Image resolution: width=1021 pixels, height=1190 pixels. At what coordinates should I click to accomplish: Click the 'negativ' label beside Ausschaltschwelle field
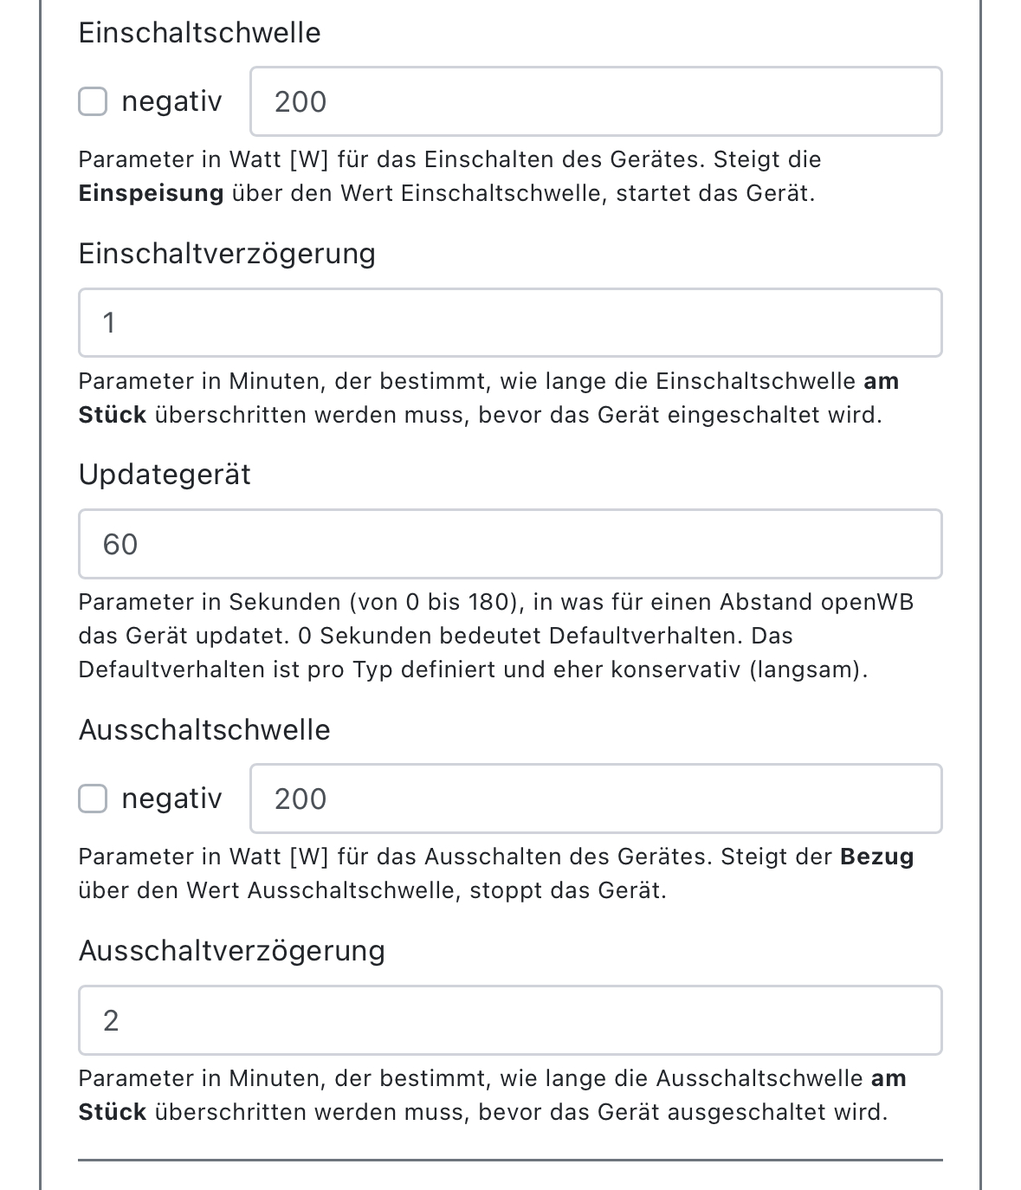point(171,799)
